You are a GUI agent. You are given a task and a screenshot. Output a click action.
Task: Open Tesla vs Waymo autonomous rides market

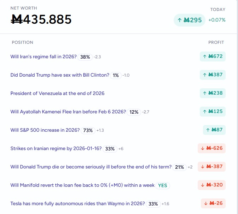(x=77, y=204)
